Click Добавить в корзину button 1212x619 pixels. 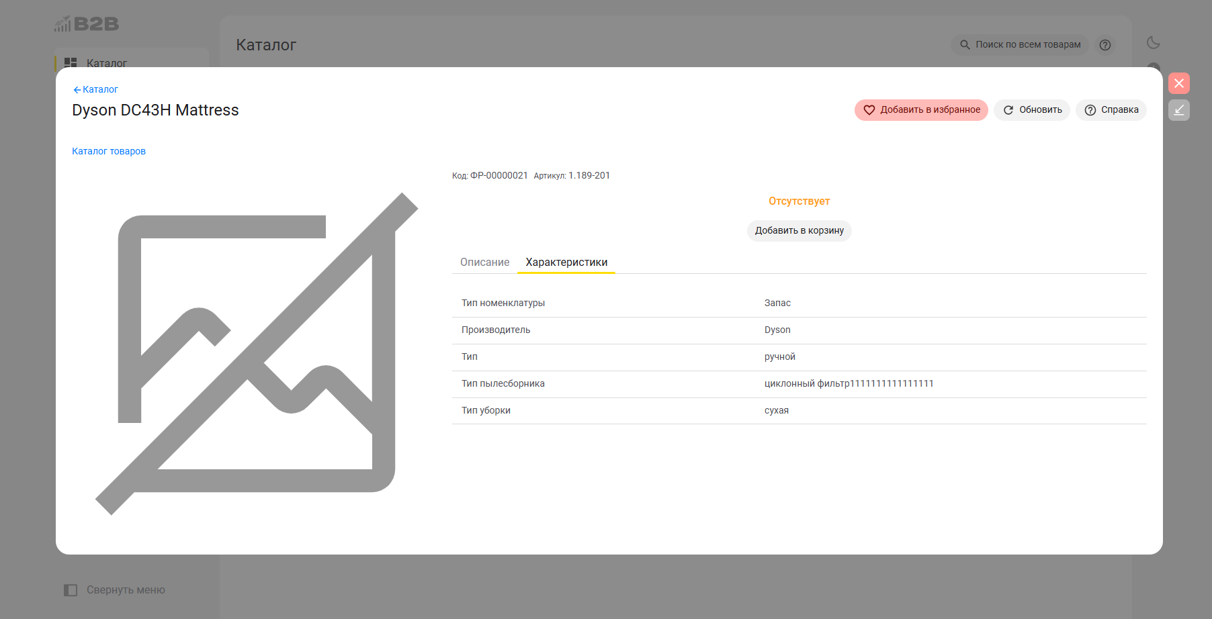tap(799, 230)
